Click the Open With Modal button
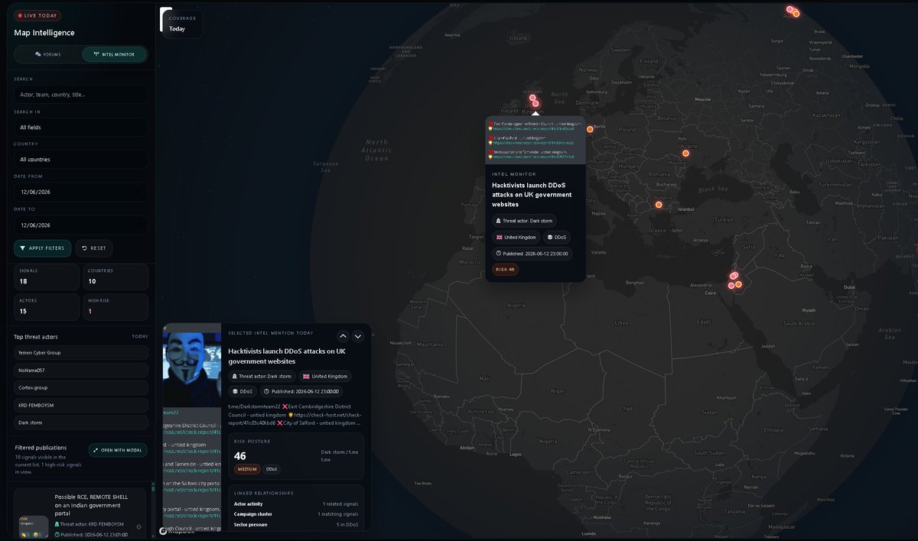Viewport: 918px width, 541px height. tap(118, 450)
